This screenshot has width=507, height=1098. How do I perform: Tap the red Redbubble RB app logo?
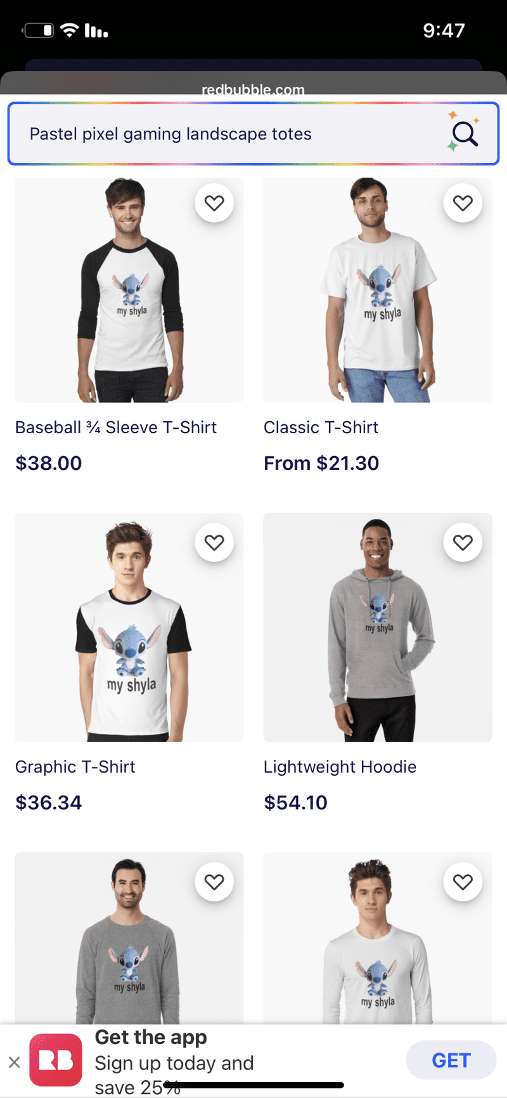tap(56, 1060)
